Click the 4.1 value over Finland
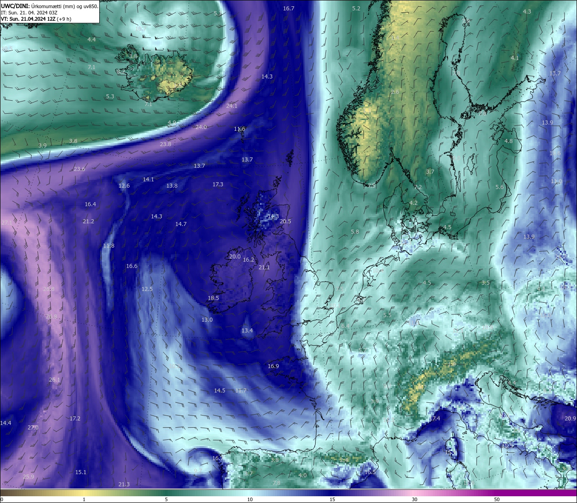 point(514,58)
